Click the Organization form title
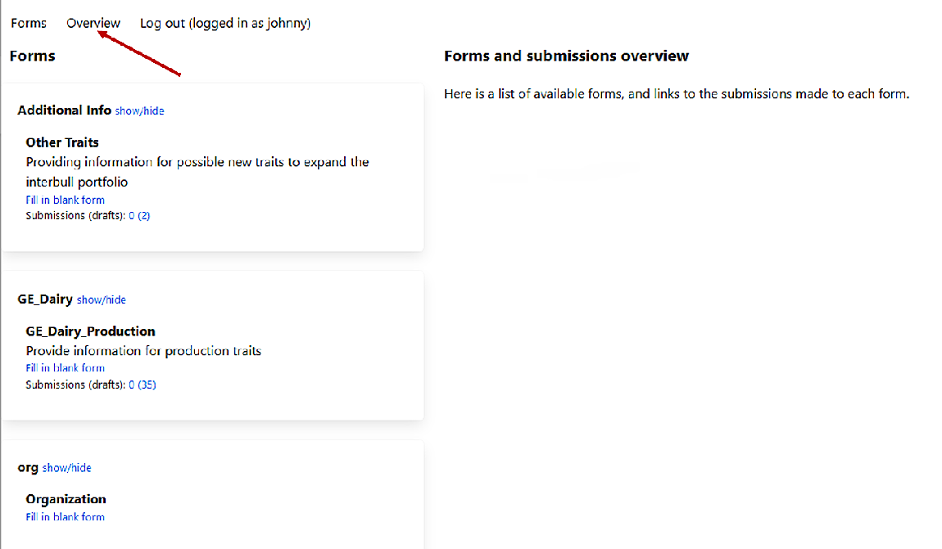 pyautogui.click(x=66, y=499)
